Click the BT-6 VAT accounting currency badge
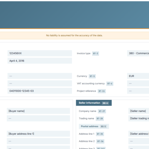The height and width of the screenshot is (149, 149). [x=110, y=84]
